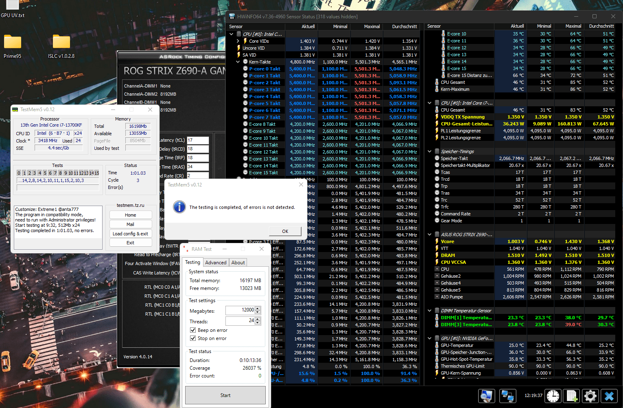Collapse the ASUS ROG STRIX Z690 group
The height and width of the screenshot is (408, 623).
coord(429,235)
